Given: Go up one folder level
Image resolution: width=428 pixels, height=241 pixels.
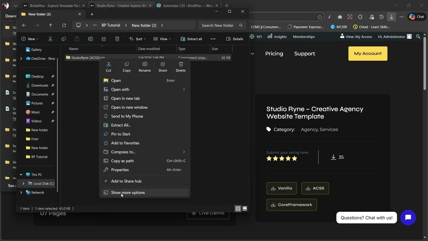Looking at the screenshot, I should 50,25.
